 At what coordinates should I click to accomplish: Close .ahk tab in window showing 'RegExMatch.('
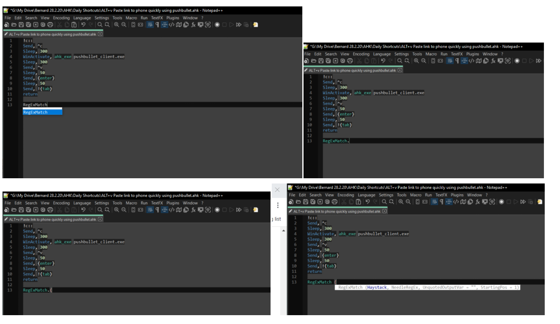tap(100, 219)
